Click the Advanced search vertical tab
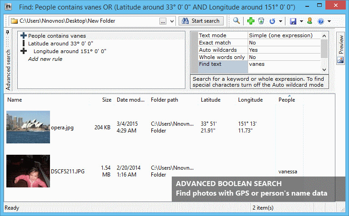The height and width of the screenshot is (216, 349). (8, 69)
